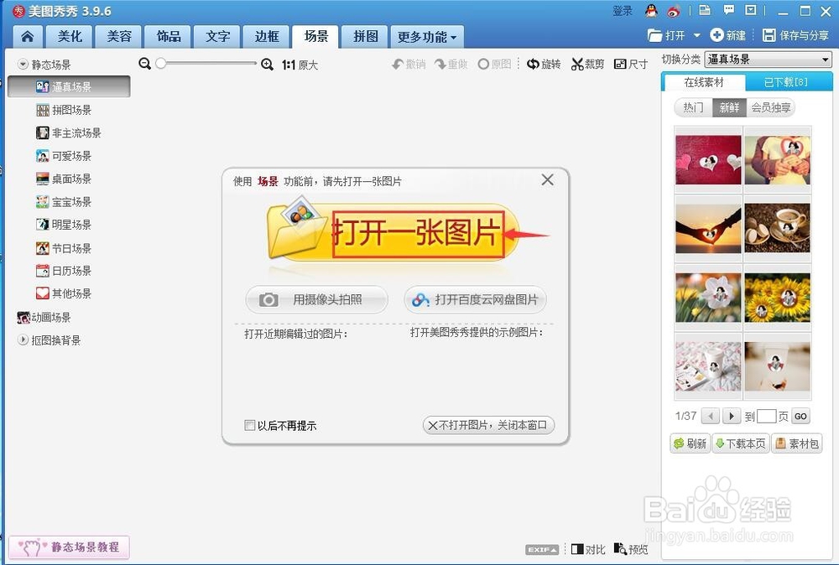
Task: Open the 美容 tab
Action: tap(119, 36)
